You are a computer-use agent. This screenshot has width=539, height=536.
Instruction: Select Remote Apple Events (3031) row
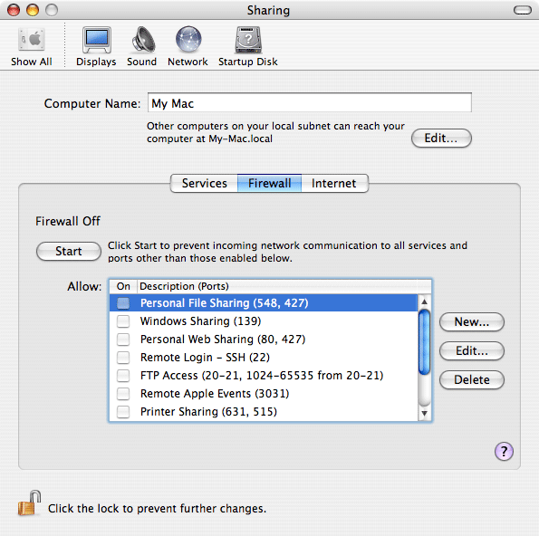[x=264, y=394]
